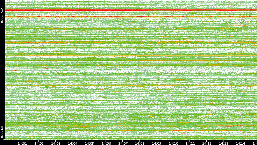Click the 14:01 time axis label
Viewport: 257px width, 145px height.
click(22, 143)
